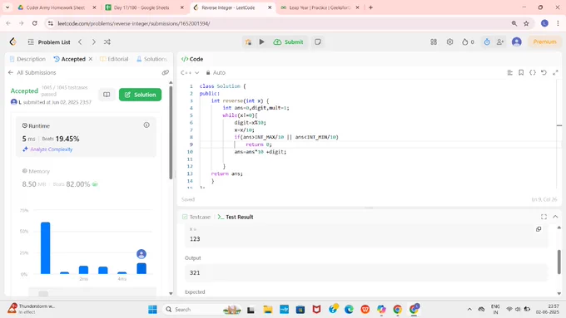Viewport: 566px width, 318px height.
Task: Open the layout grid icon
Action: (x=434, y=42)
